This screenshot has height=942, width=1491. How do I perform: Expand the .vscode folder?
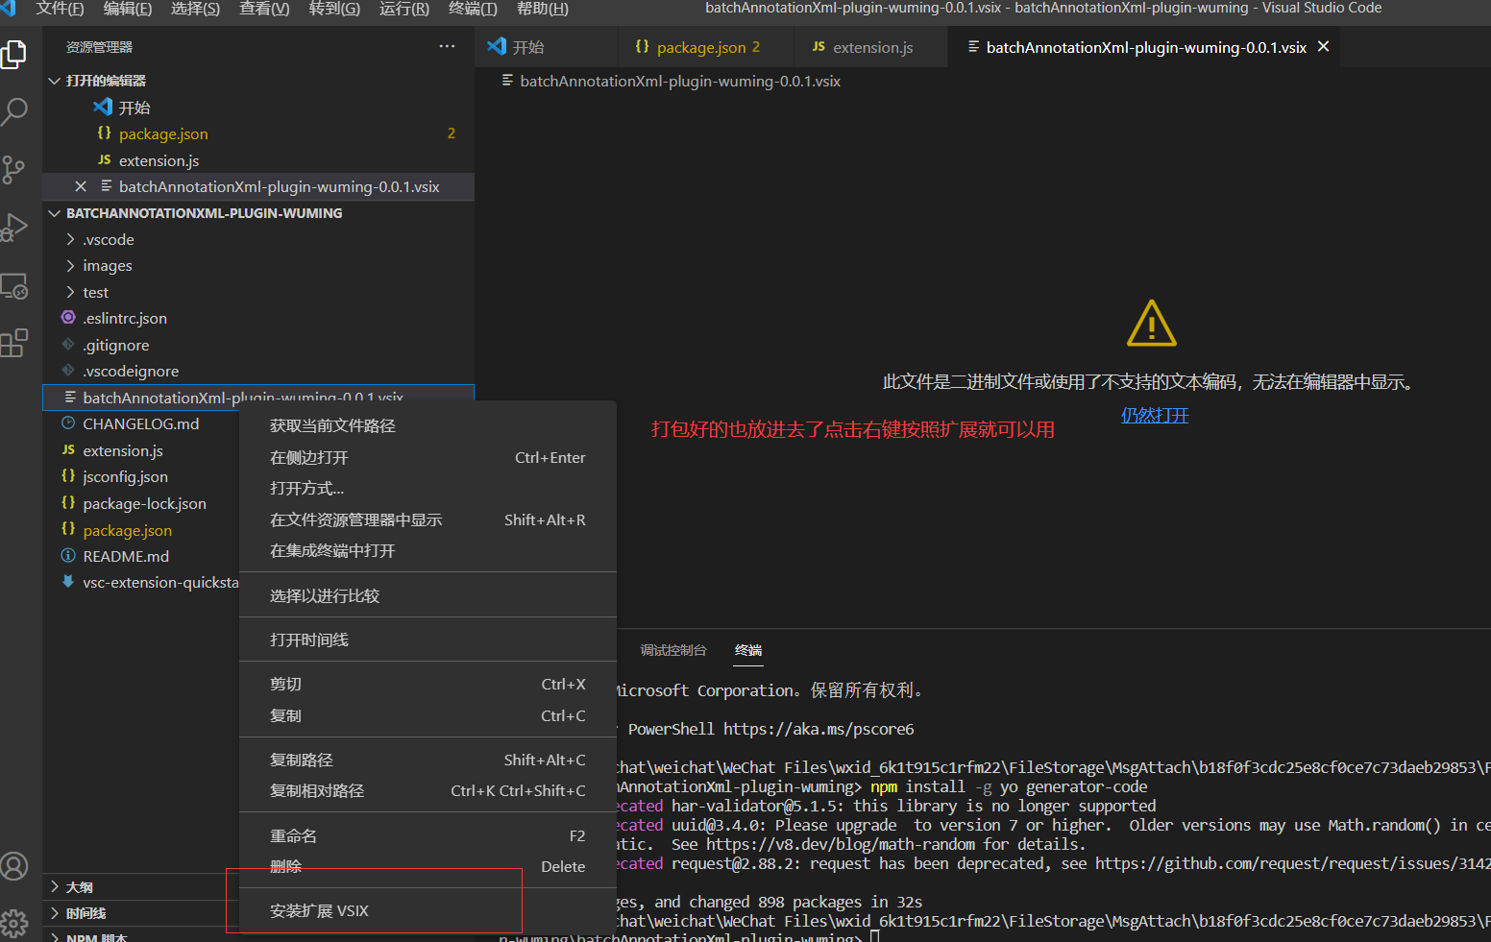click(71, 239)
